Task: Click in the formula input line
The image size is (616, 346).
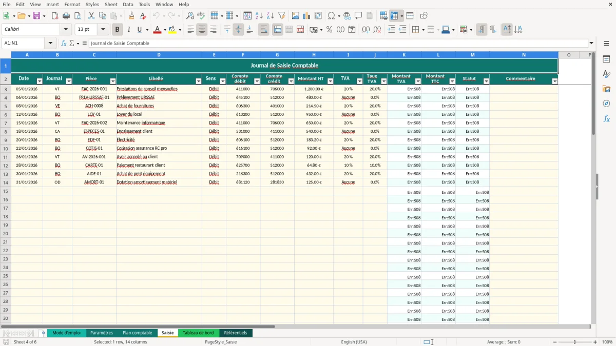Action: coord(338,43)
